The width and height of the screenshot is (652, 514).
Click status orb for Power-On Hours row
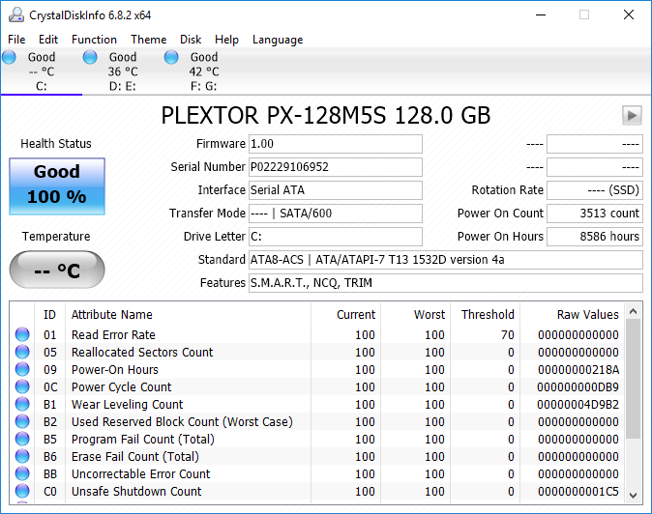(22, 369)
